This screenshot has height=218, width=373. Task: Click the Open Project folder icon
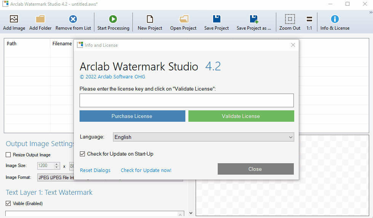[x=183, y=19]
